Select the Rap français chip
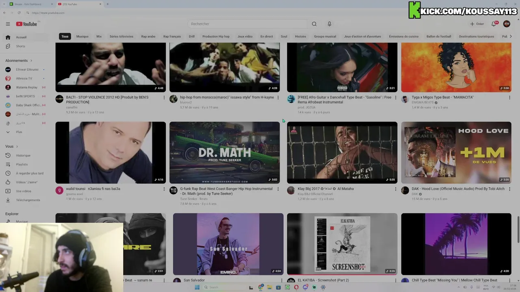The image size is (520, 292). (x=172, y=36)
